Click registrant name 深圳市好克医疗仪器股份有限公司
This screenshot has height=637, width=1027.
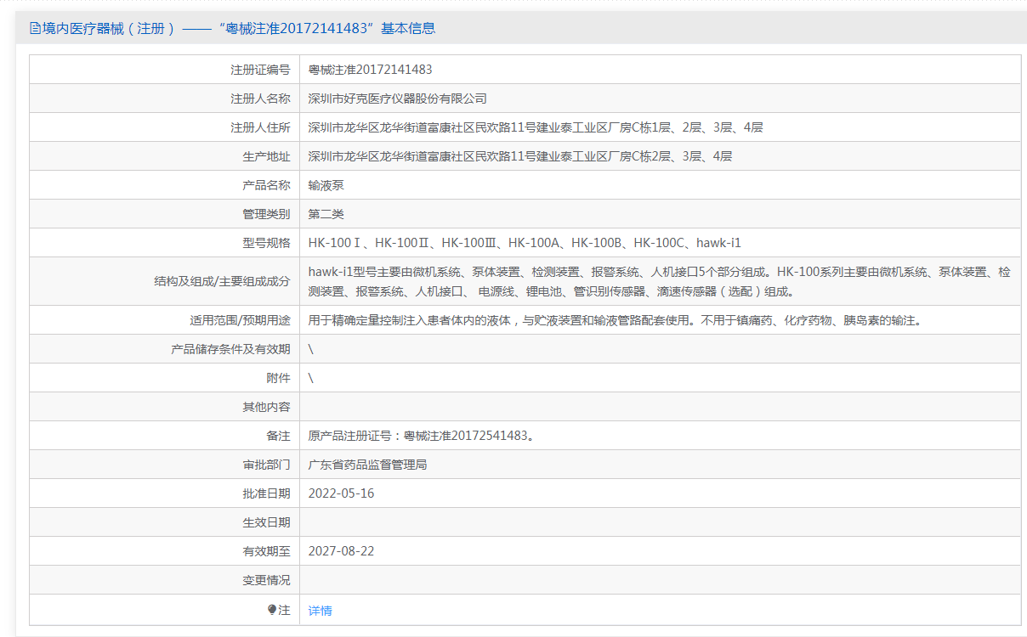pyautogui.click(x=397, y=99)
